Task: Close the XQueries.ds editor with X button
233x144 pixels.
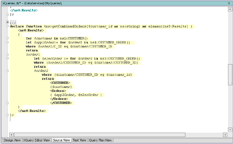Action: pos(229,3)
